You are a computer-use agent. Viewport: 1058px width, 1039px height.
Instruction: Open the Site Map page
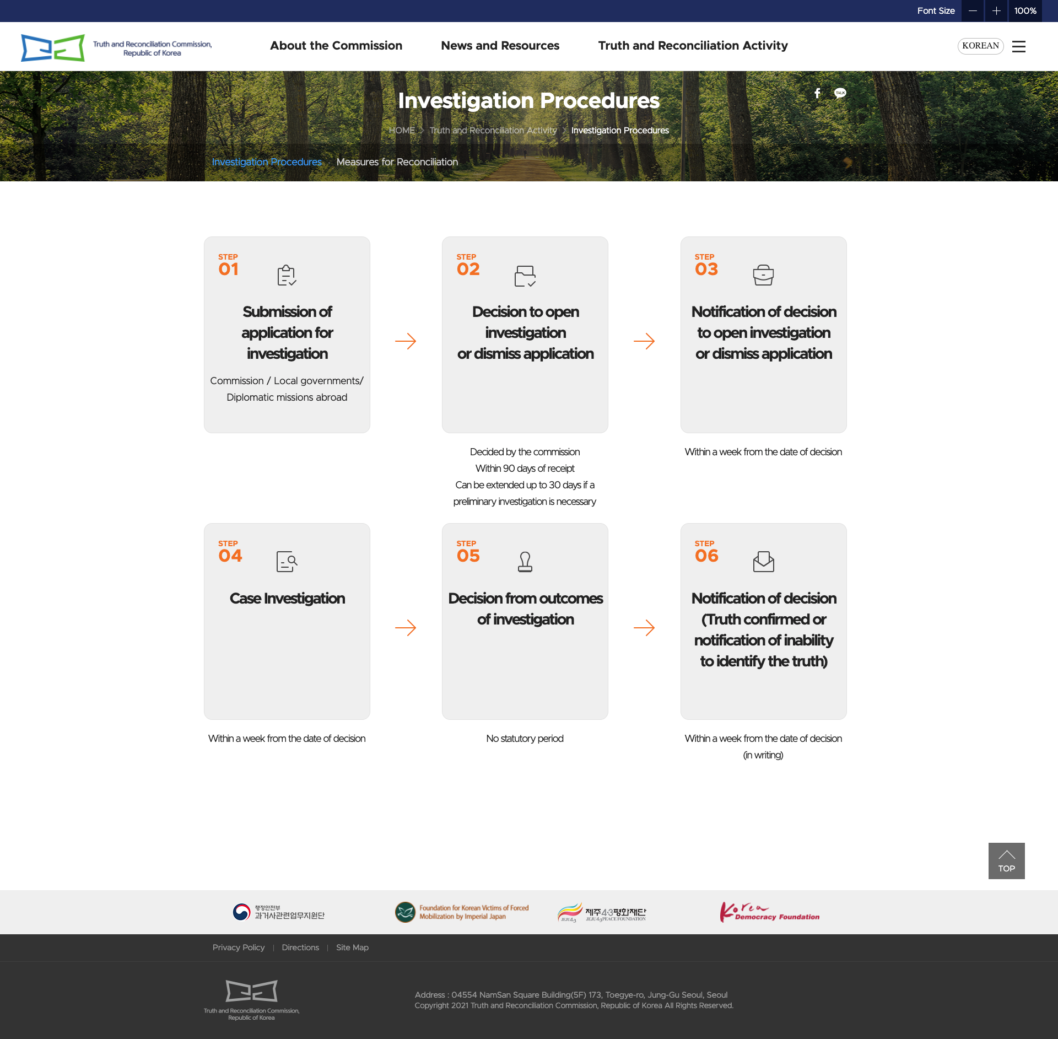(352, 947)
